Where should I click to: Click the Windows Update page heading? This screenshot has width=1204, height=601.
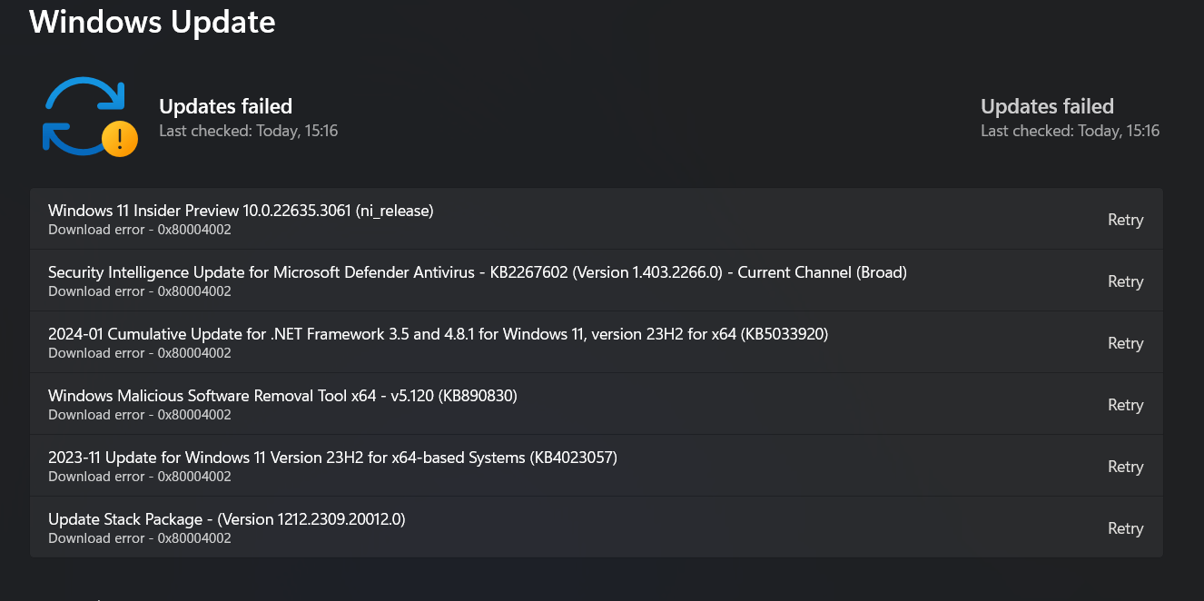coord(153,22)
